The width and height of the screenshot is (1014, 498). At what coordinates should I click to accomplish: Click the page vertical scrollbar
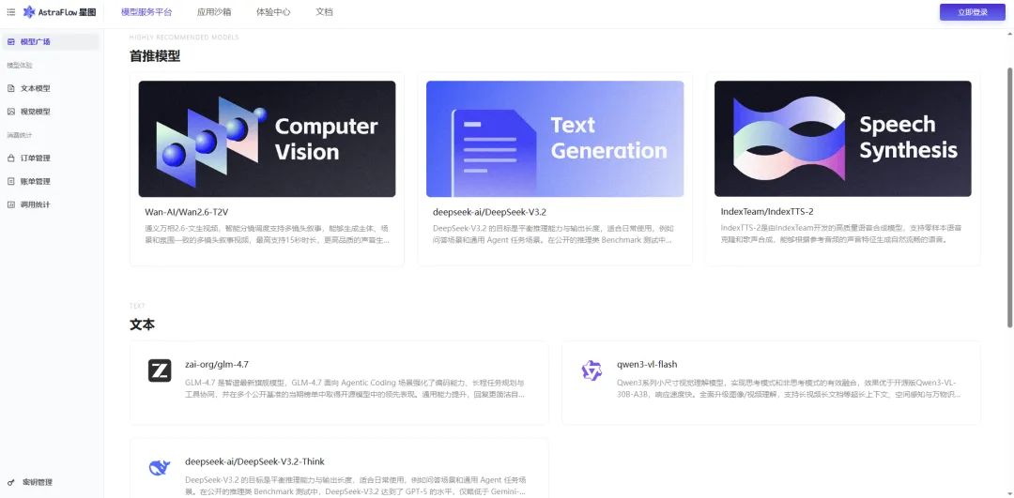(x=1010, y=197)
